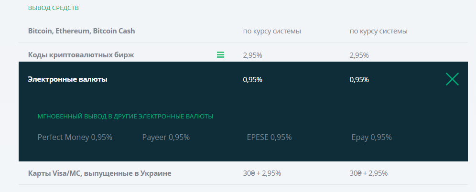Click the ВЫВОД СРЕДСТВ section heading
Image resolution: width=476 pixels, height=192 pixels.
coord(54,8)
